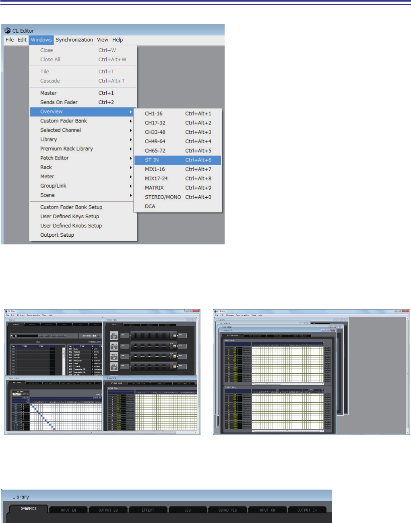Select STEREO/MONO overview entry

pos(178,197)
